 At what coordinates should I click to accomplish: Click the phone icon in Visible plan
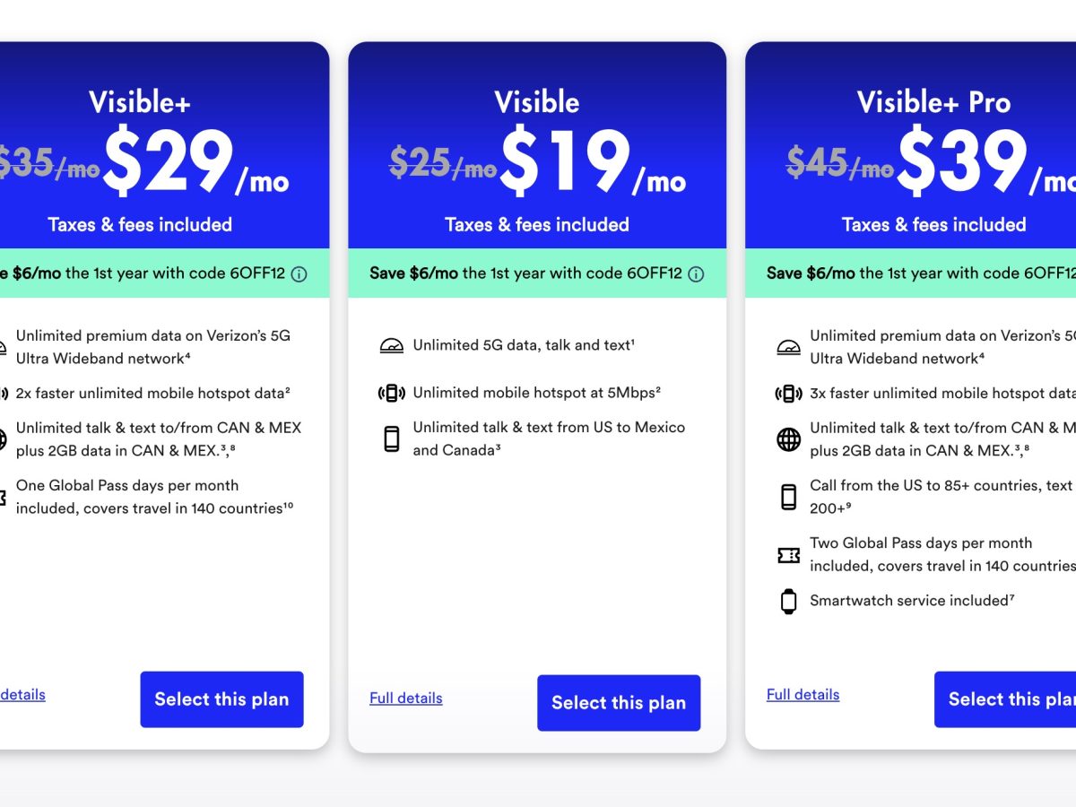[x=392, y=438]
